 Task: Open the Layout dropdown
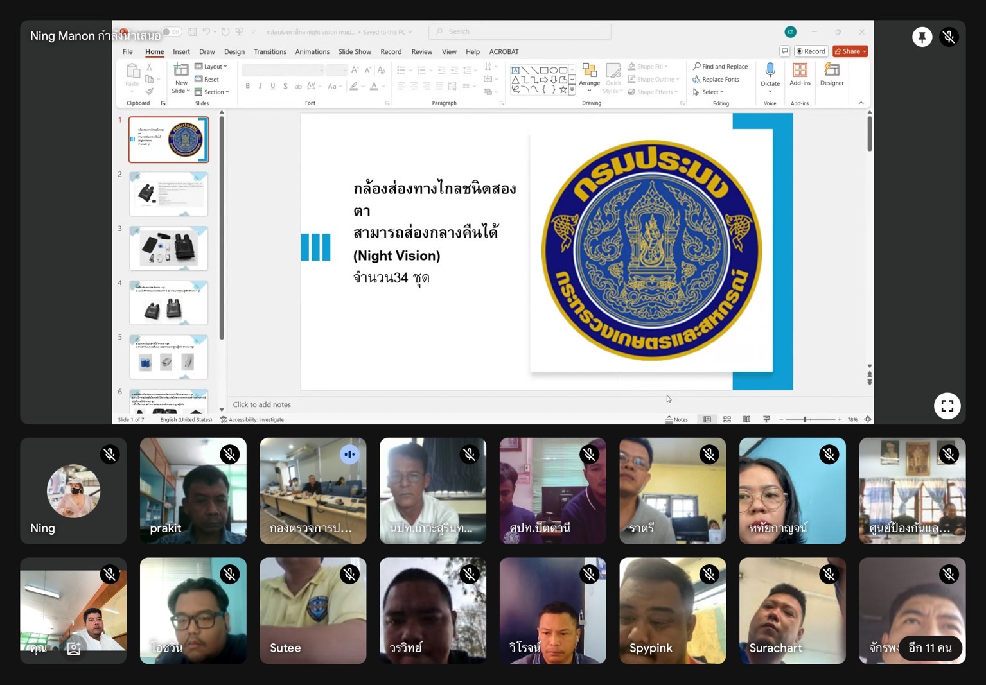click(211, 67)
